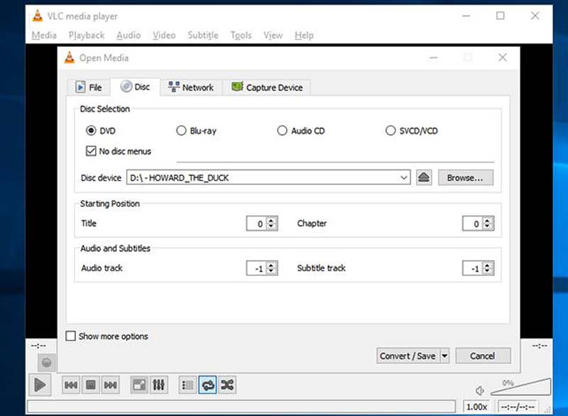Image resolution: width=568 pixels, height=416 pixels.
Task: Click the 1.00x playback speed indicator
Action: [476, 407]
